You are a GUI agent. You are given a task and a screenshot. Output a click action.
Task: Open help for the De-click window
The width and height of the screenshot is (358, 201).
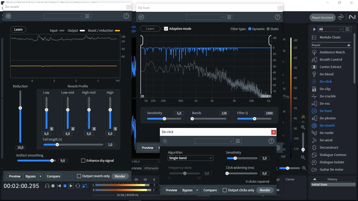[271, 141]
